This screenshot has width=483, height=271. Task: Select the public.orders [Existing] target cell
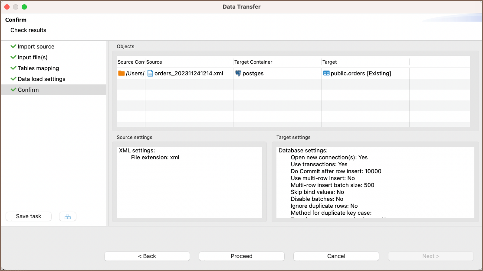(361, 74)
